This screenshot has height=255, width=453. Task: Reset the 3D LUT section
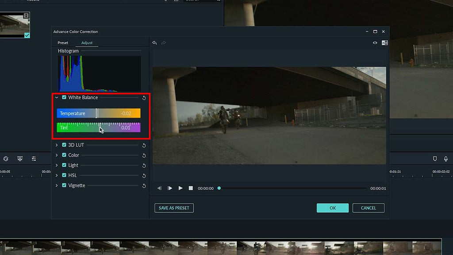click(144, 145)
